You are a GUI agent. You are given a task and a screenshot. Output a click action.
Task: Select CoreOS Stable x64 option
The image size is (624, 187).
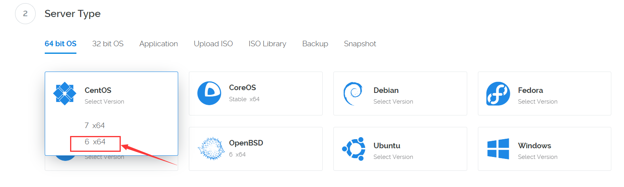(244, 99)
